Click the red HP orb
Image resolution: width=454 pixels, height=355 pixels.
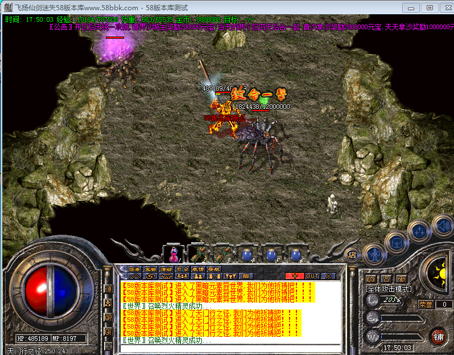(x=36, y=291)
